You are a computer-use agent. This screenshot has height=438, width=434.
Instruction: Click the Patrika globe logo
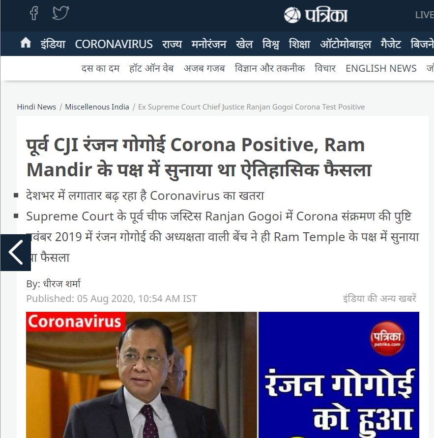316,15
